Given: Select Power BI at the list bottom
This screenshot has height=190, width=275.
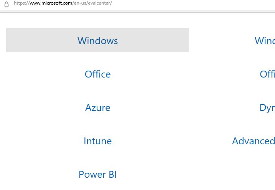Looking at the screenshot, I should coord(97,174).
